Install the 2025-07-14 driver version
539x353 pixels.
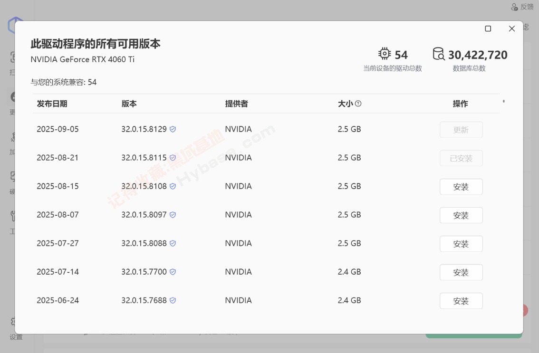(461, 272)
